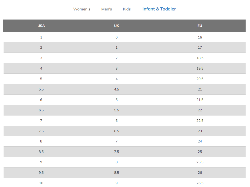This screenshot has height=187, width=250.
Task: Select EU size 22.5 value
Action: (200, 121)
